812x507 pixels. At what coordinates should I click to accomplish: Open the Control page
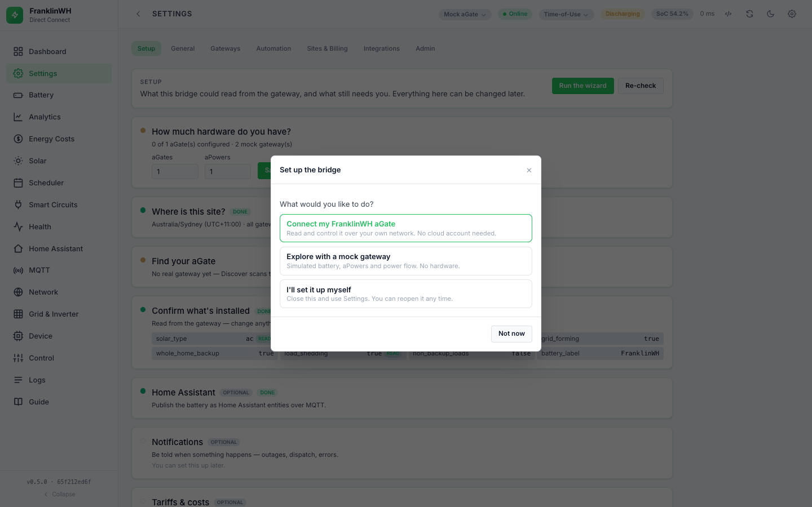coord(59,358)
